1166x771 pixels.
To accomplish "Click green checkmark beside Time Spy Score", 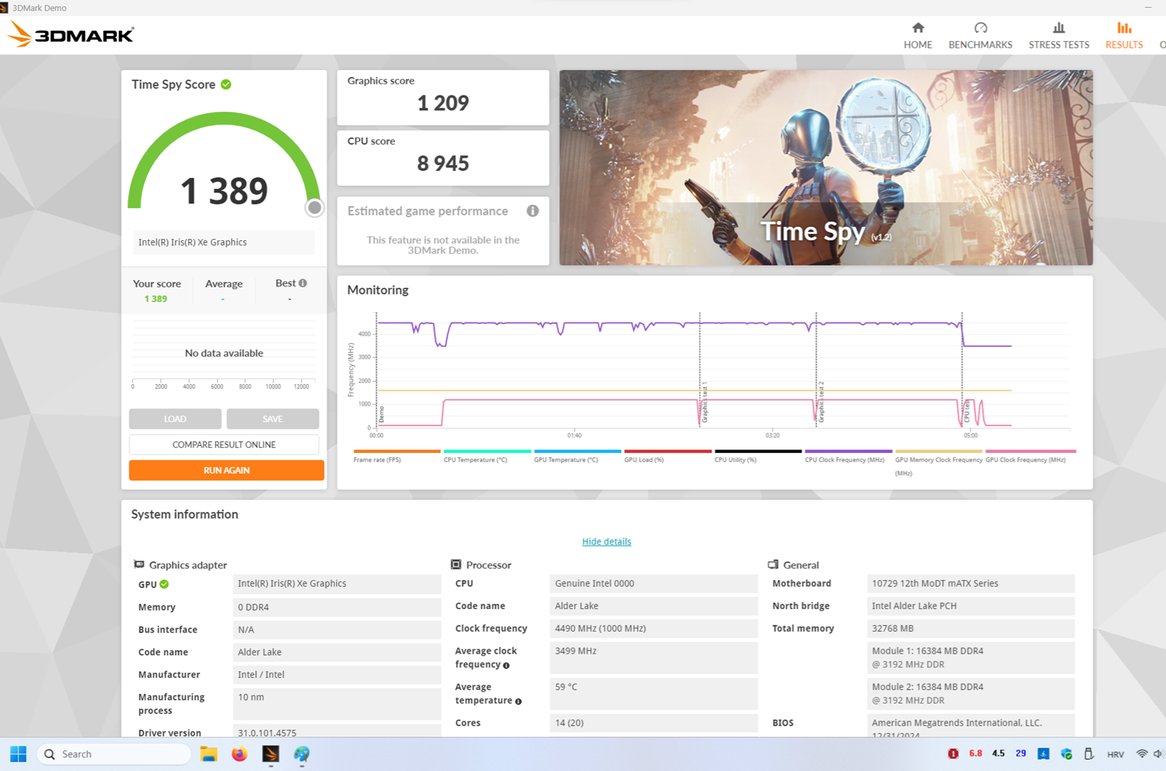I will coord(226,84).
